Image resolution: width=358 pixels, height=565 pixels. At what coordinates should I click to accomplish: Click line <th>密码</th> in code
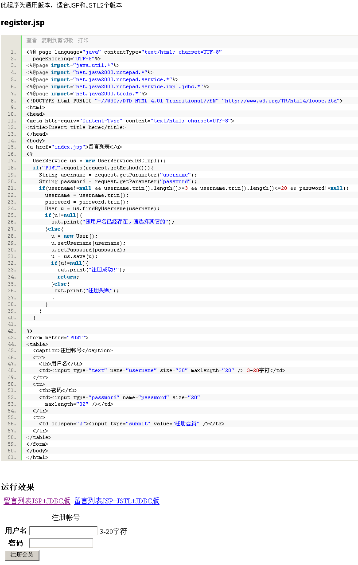58,391
